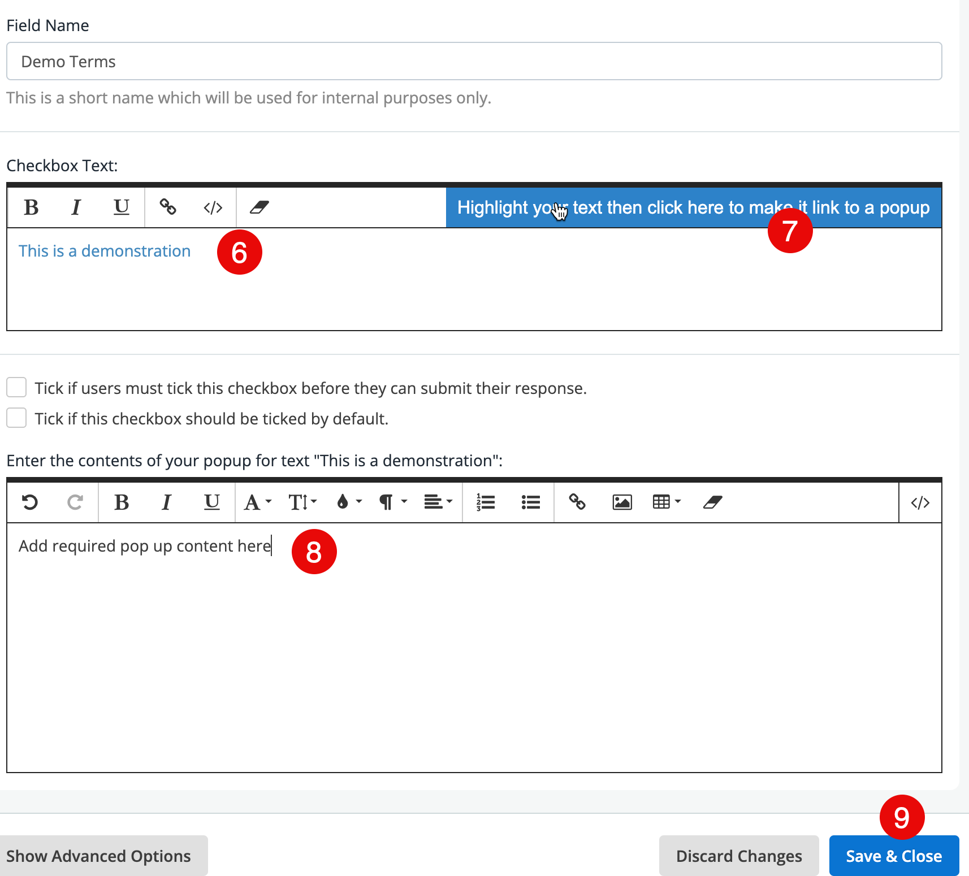Apply bold in popup content editor

tap(122, 502)
